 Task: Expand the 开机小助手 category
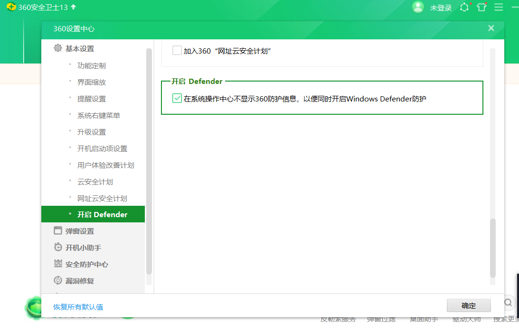coord(83,247)
